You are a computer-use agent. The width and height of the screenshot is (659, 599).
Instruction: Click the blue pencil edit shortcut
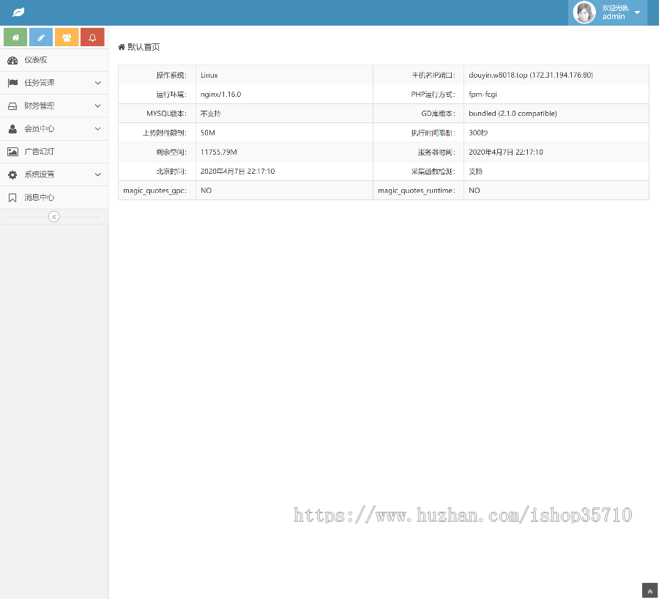tap(41, 37)
